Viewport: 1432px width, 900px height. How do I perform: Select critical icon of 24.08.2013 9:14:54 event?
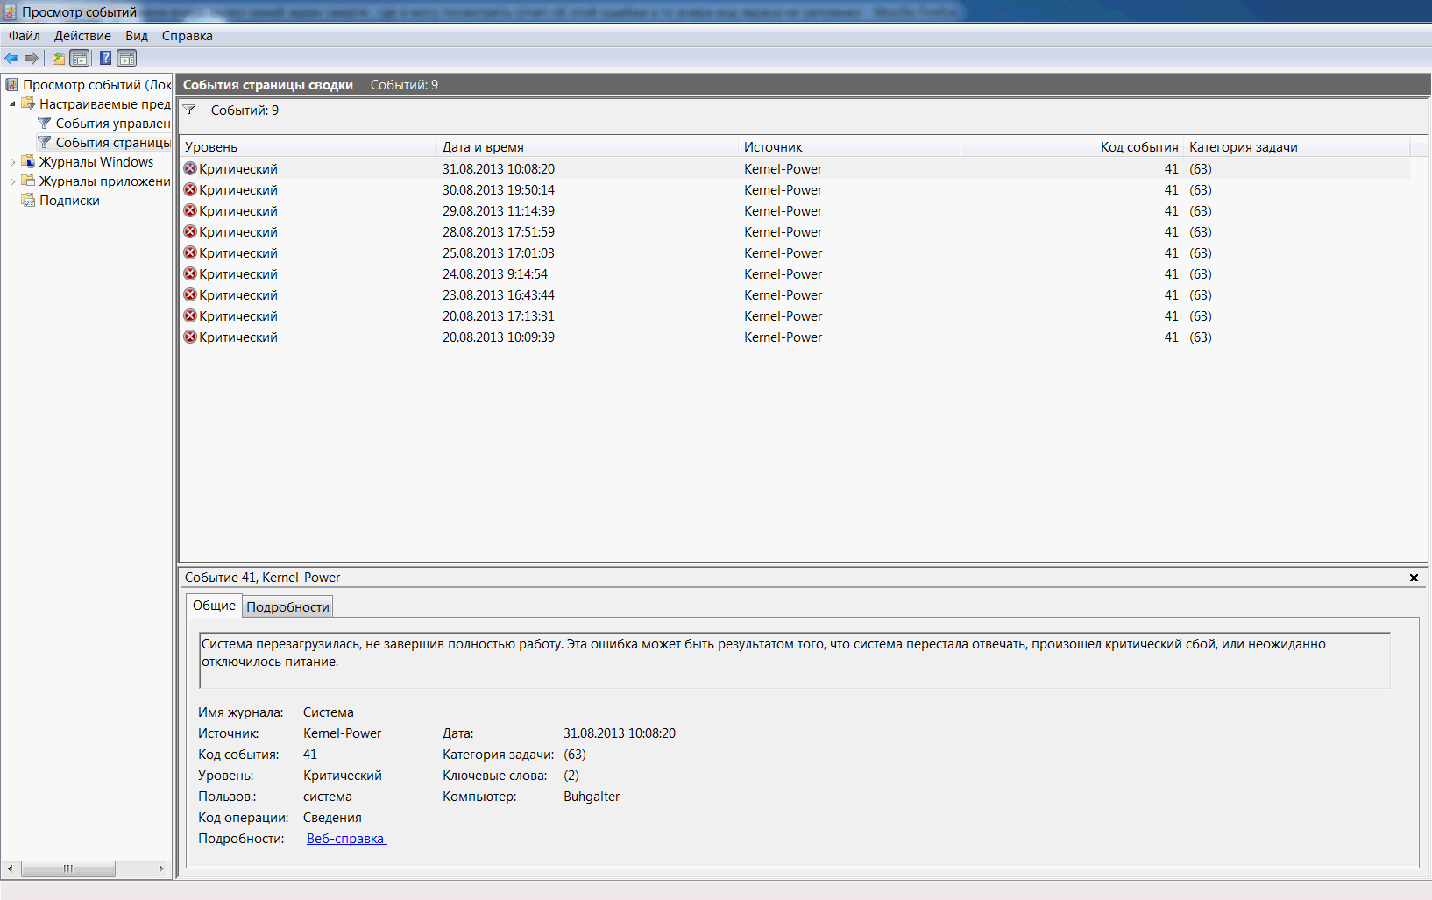(190, 274)
